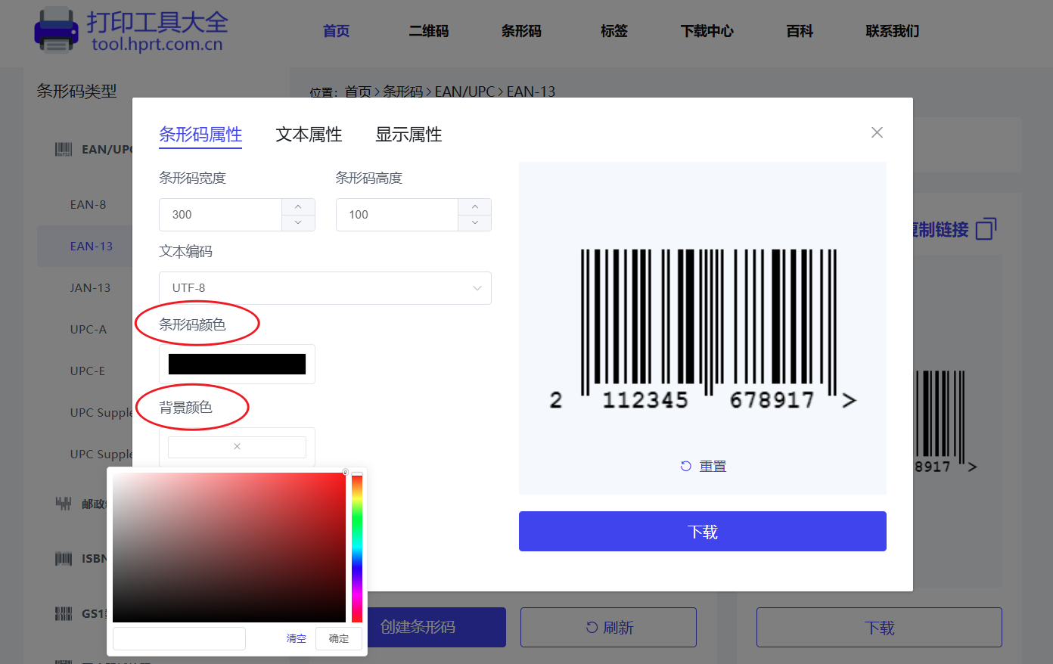Open the 二维码 navigation item

pyautogui.click(x=429, y=31)
